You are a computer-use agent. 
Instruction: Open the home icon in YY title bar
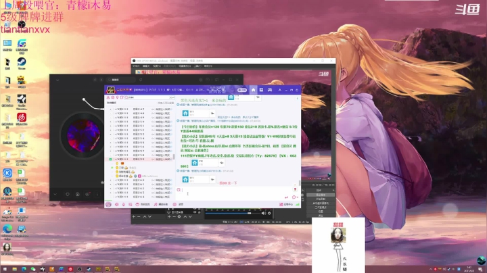(x=253, y=90)
